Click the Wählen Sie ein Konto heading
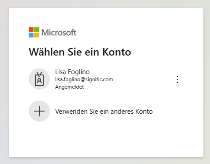210x164 pixels. pyautogui.click(x=80, y=52)
